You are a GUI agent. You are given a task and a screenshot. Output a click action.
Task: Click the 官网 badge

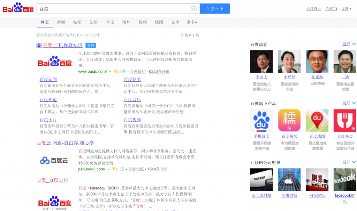coord(91,46)
